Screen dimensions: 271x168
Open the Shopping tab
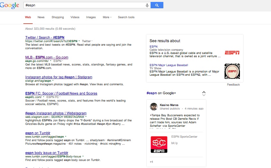point(58,17)
